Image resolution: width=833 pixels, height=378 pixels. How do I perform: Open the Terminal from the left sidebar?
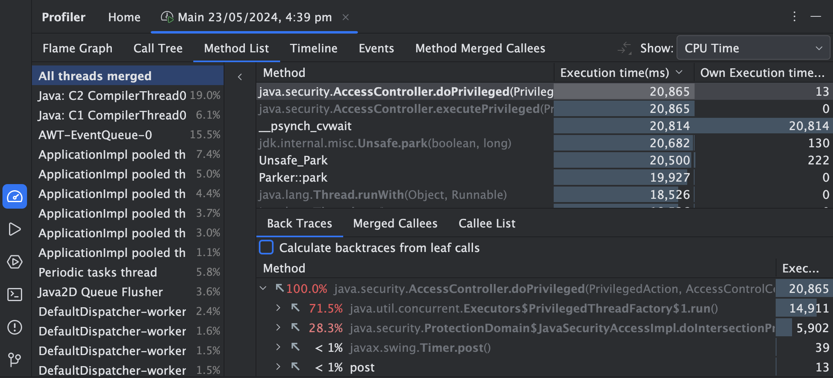click(x=15, y=295)
